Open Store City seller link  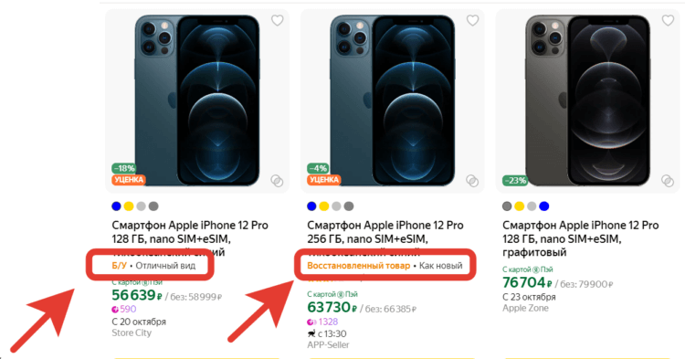[132, 333]
